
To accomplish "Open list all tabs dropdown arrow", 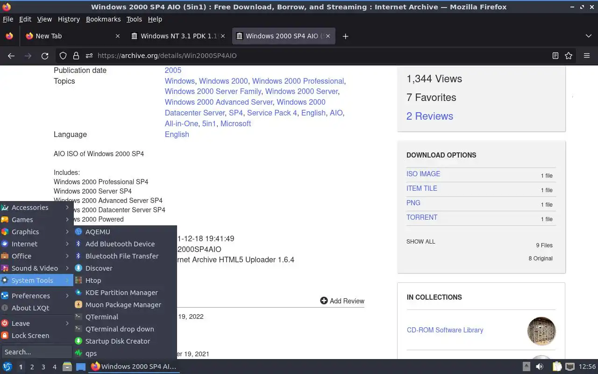I will tap(588, 36).
